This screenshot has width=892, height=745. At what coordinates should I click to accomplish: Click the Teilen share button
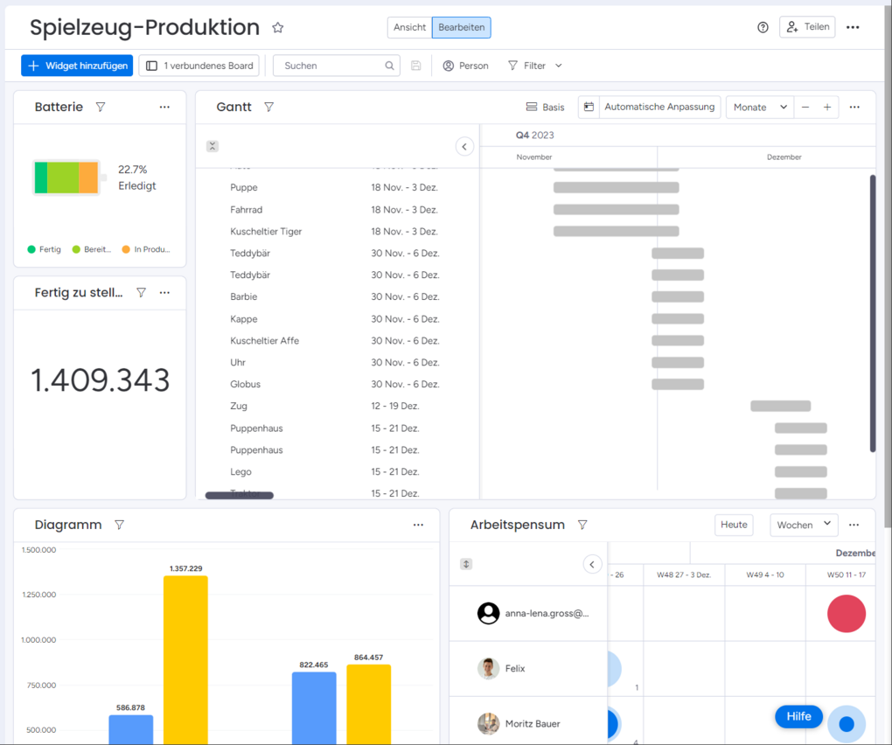807,27
